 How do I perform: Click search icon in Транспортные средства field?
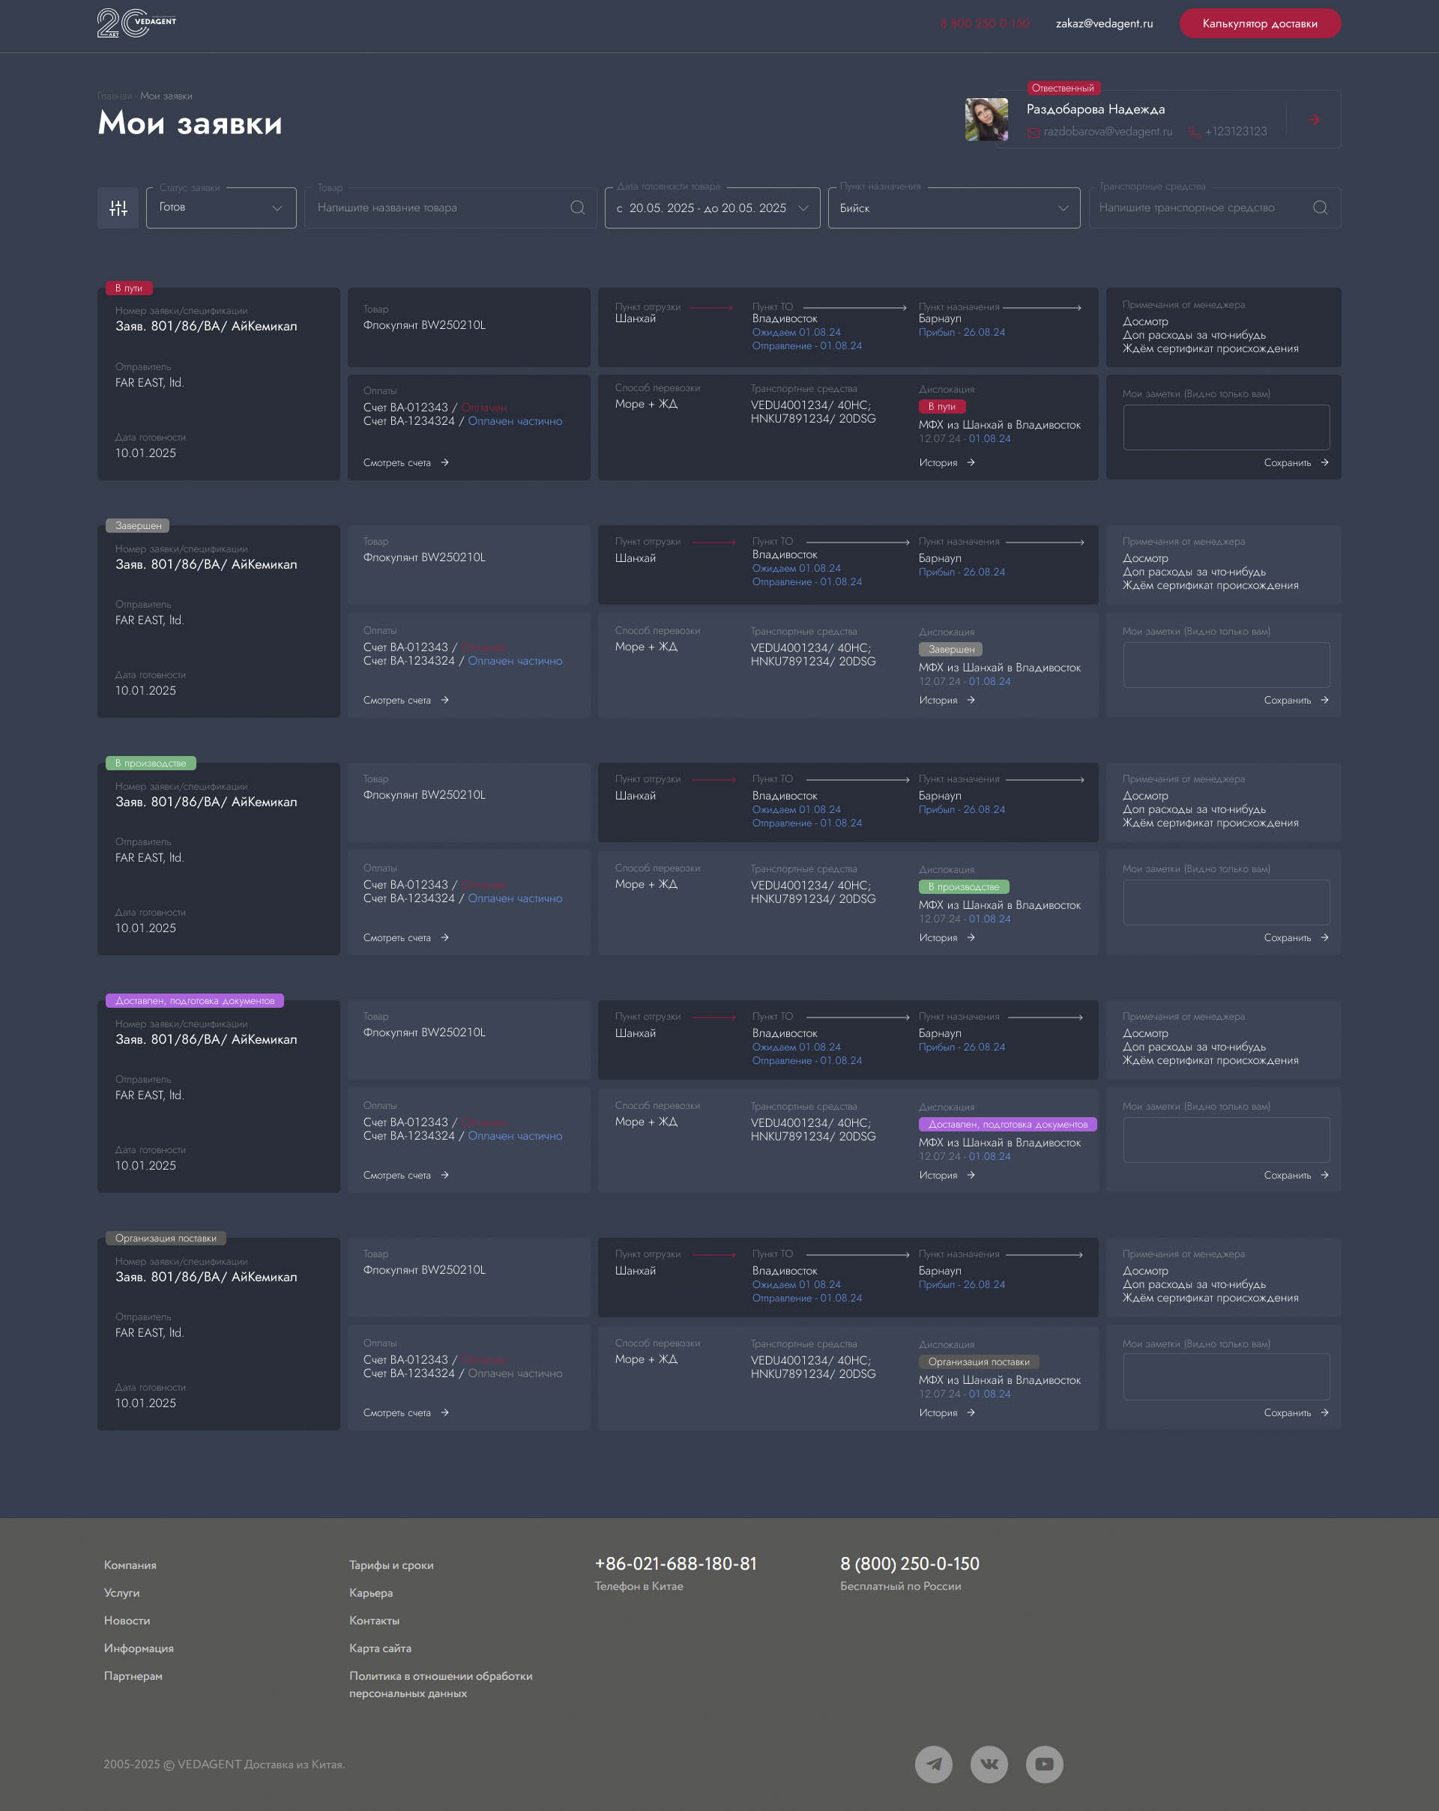coord(1320,208)
